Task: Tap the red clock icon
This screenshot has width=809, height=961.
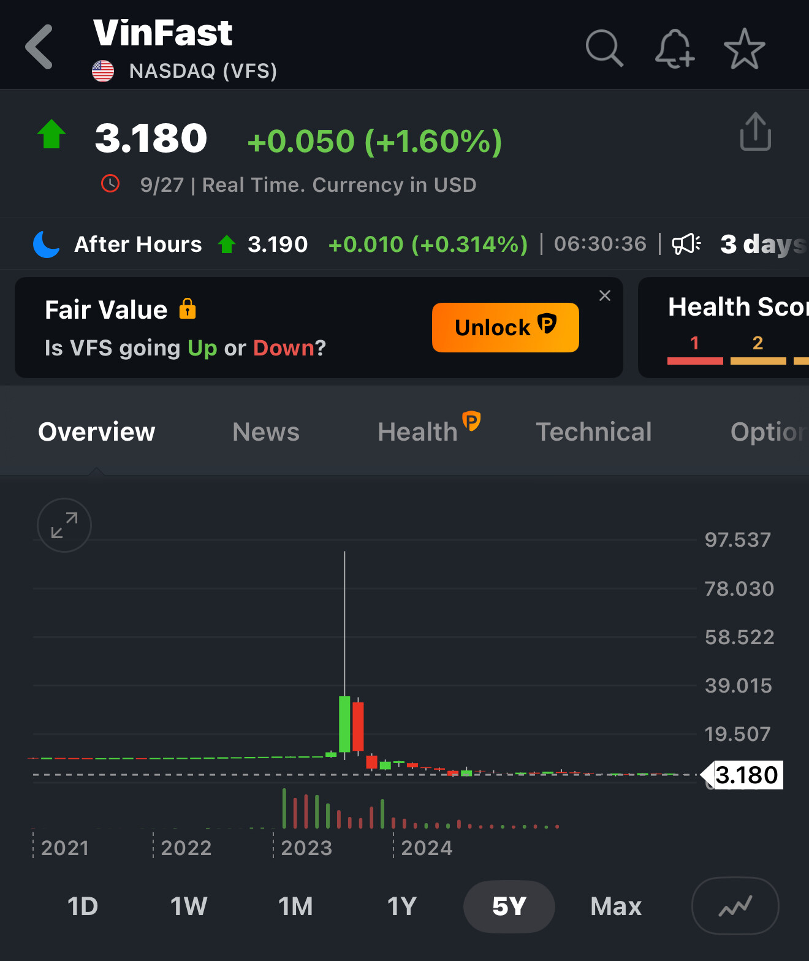Action: tap(110, 183)
